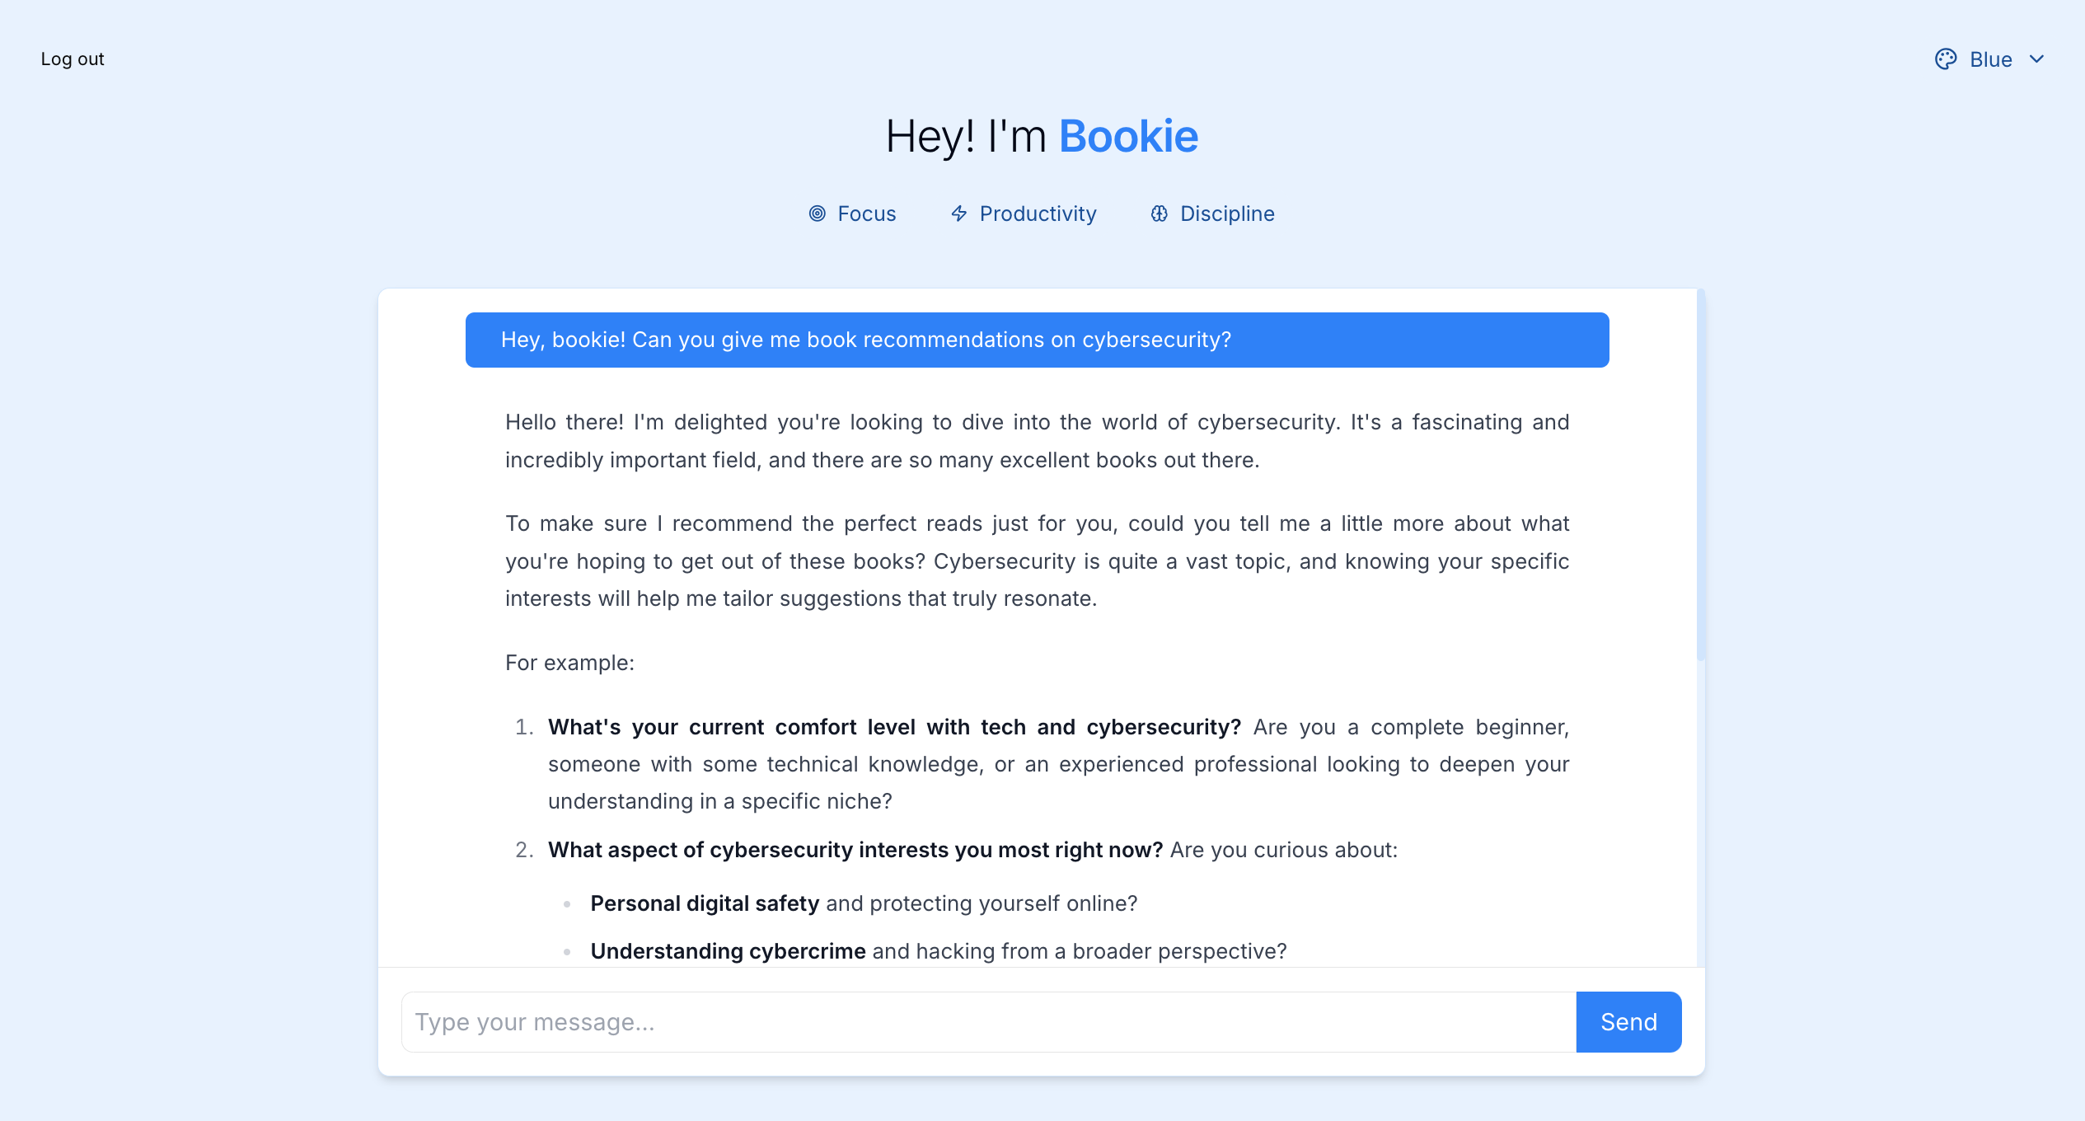The height and width of the screenshot is (1121, 2085).
Task: Click the Log out link
Action: pos(72,59)
